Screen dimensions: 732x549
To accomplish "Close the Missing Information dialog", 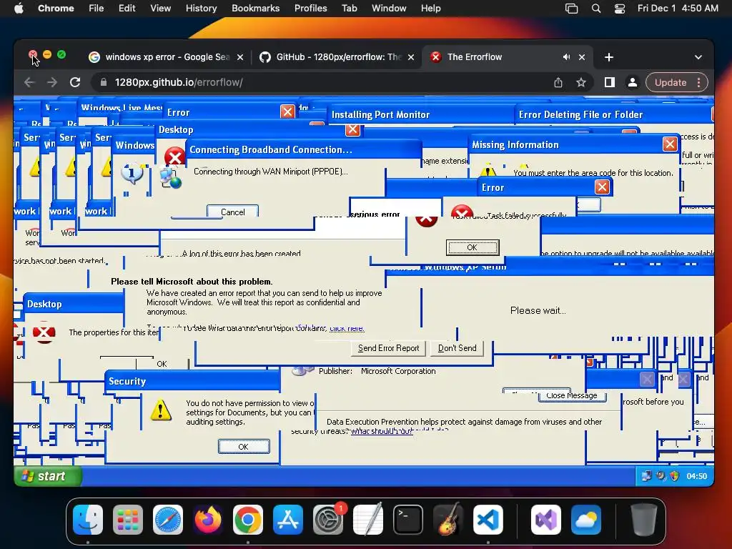I will pyautogui.click(x=670, y=144).
